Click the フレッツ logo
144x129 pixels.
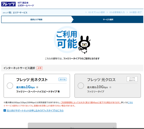(x=8, y=4)
